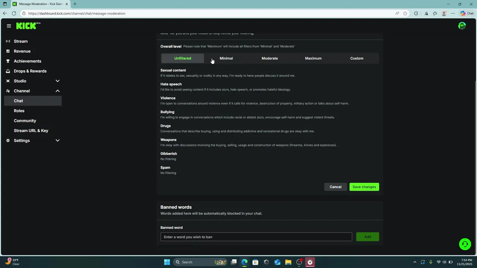Click the Stream broadcast icon in the sidebar

(8, 41)
